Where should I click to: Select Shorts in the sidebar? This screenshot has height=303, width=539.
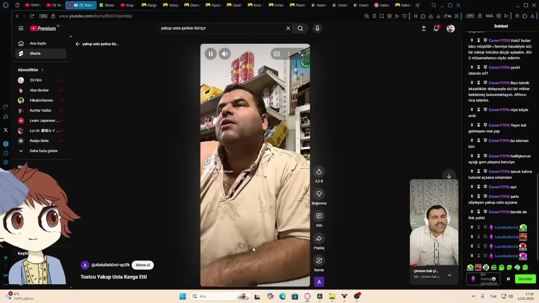(x=40, y=53)
